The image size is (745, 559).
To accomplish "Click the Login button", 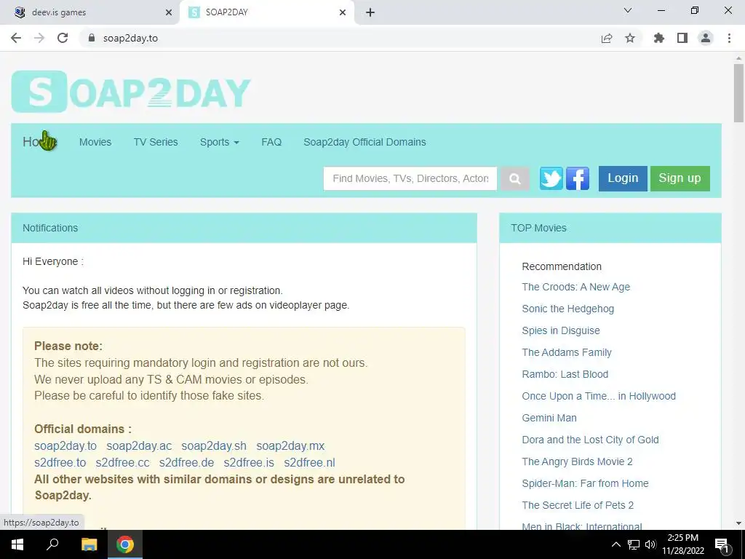I will click(623, 178).
